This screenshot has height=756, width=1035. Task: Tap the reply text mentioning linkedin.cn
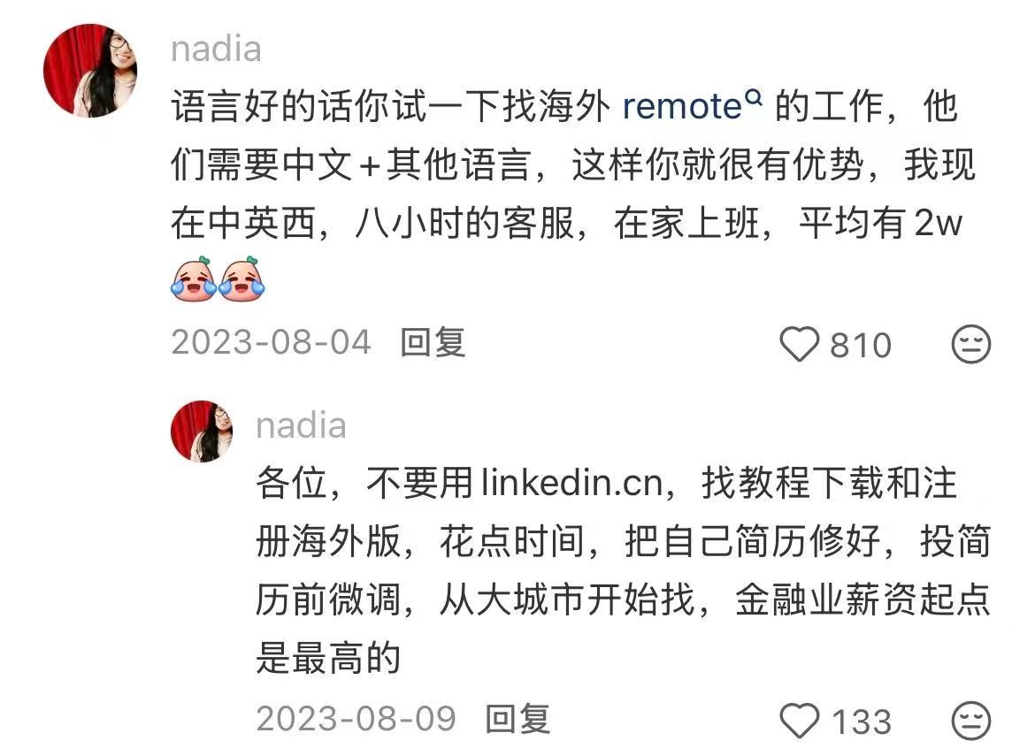tap(624, 570)
